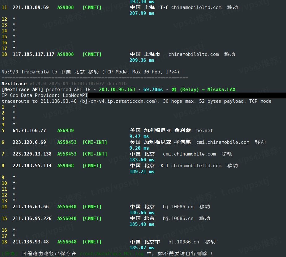Click the '[信息]' tag on the last line
Screen dimensions: 286x257
pos(10,254)
